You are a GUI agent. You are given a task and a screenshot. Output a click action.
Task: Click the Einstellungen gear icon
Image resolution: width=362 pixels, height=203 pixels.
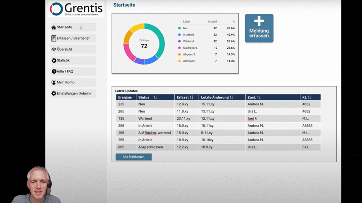pos(54,94)
